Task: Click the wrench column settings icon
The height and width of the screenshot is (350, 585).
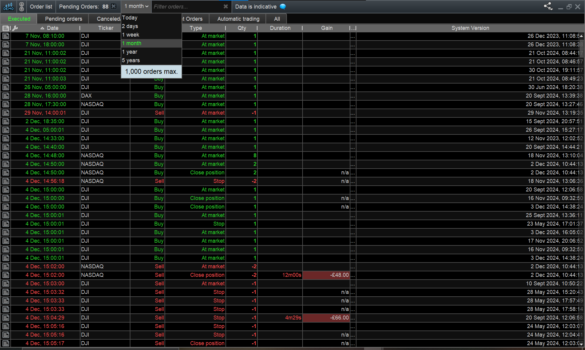Action: (15, 28)
